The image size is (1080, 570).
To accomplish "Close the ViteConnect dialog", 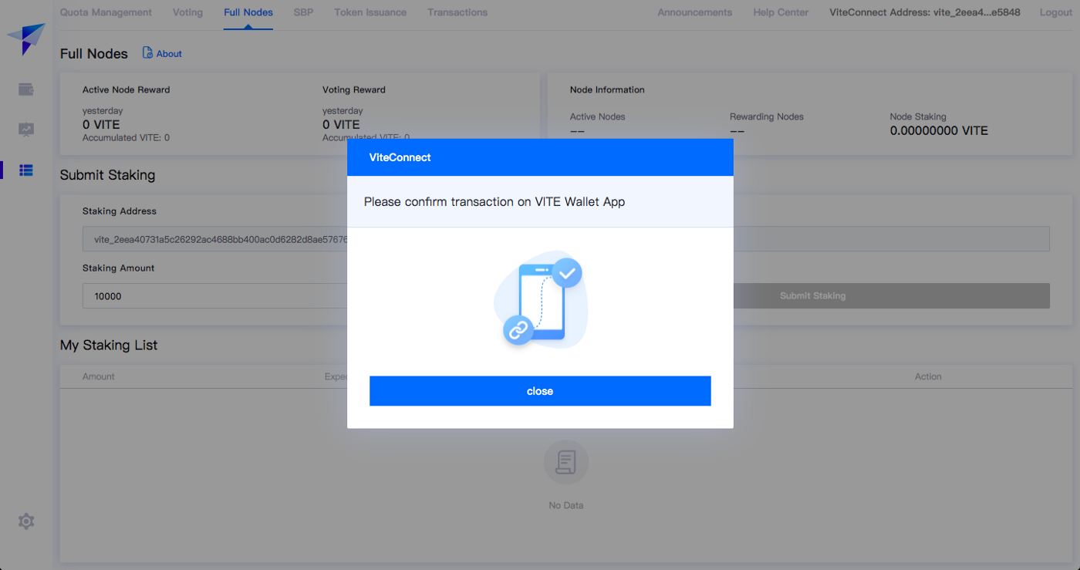I will click(540, 391).
